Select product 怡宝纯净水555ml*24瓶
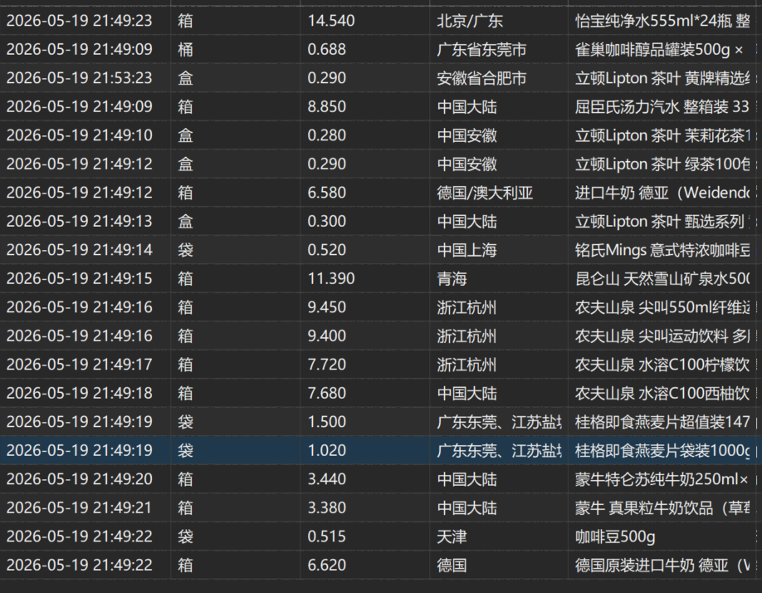 click(662, 21)
